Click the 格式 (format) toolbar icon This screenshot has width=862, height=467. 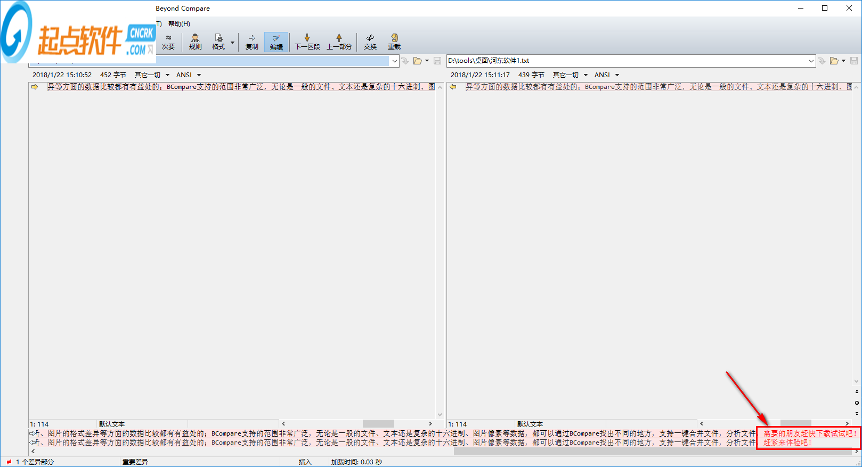218,42
